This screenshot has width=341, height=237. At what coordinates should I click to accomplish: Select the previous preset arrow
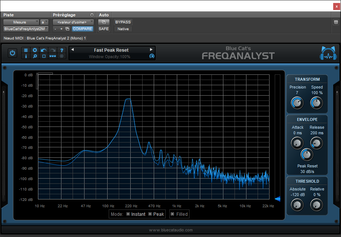(x=73, y=49)
